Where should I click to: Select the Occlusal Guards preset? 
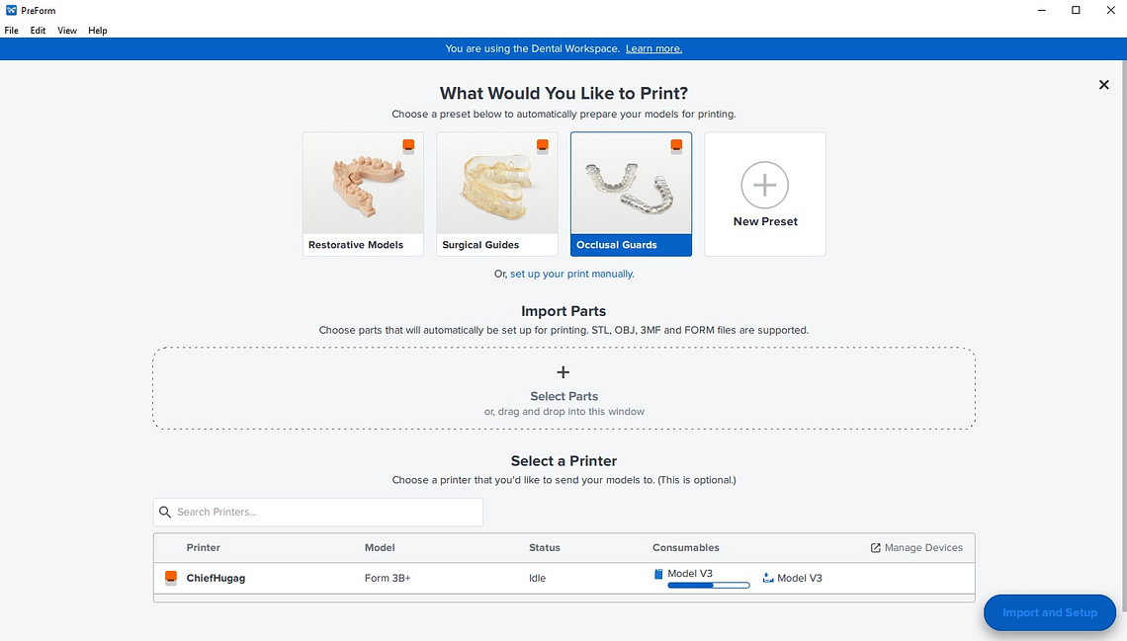[x=631, y=194]
